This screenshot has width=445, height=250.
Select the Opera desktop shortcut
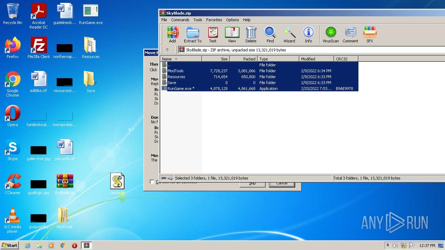13,116
